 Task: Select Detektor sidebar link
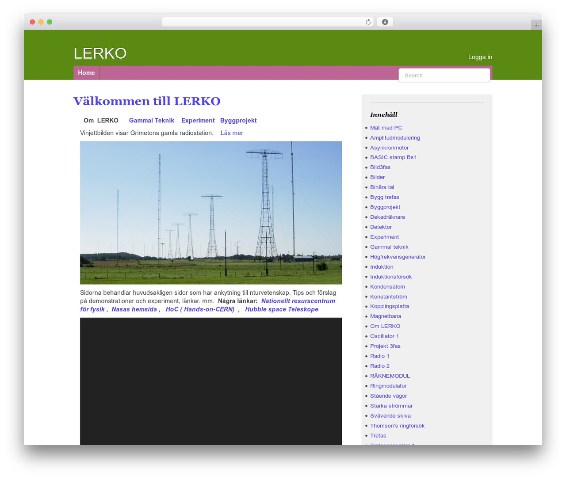(x=381, y=227)
